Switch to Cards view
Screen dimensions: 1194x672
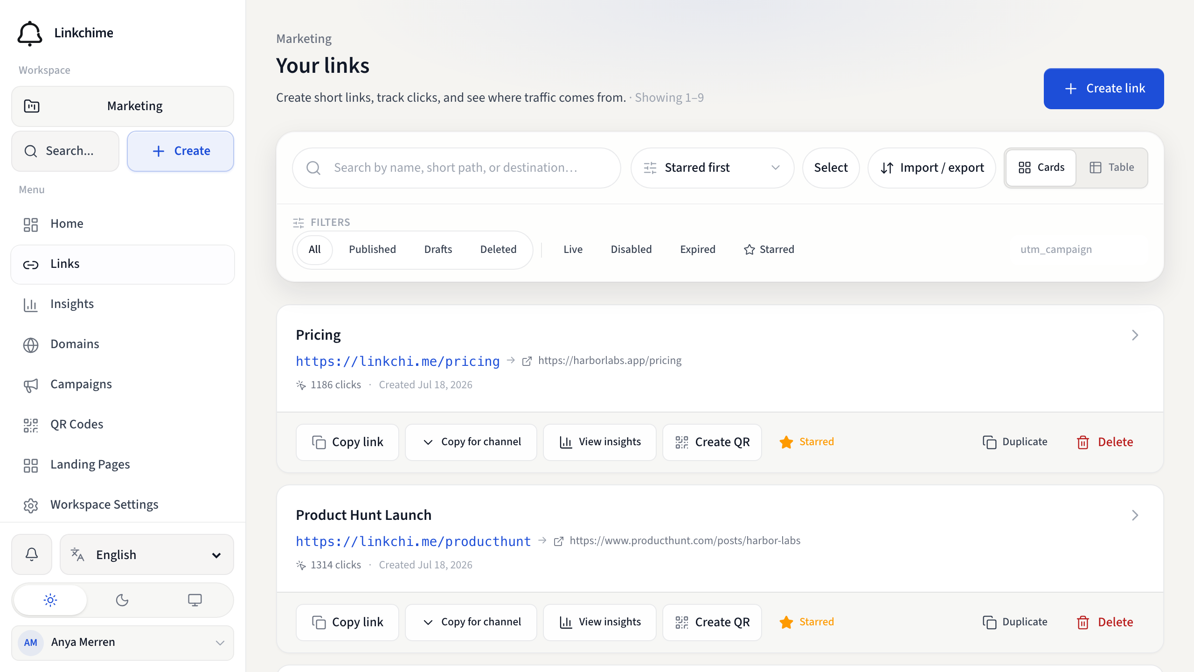tap(1041, 168)
